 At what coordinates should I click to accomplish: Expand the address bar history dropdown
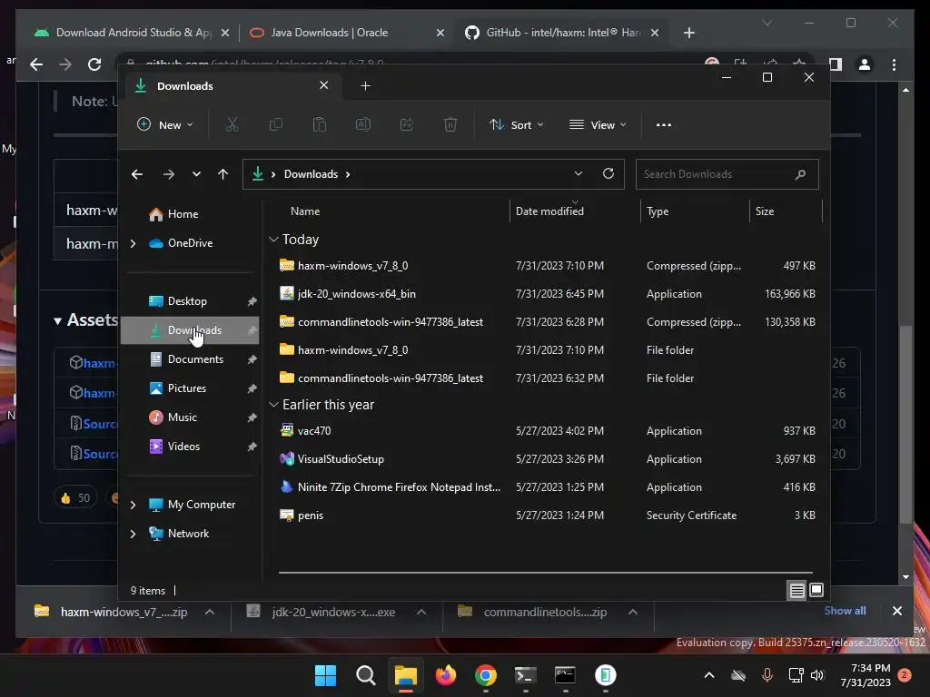pos(579,173)
